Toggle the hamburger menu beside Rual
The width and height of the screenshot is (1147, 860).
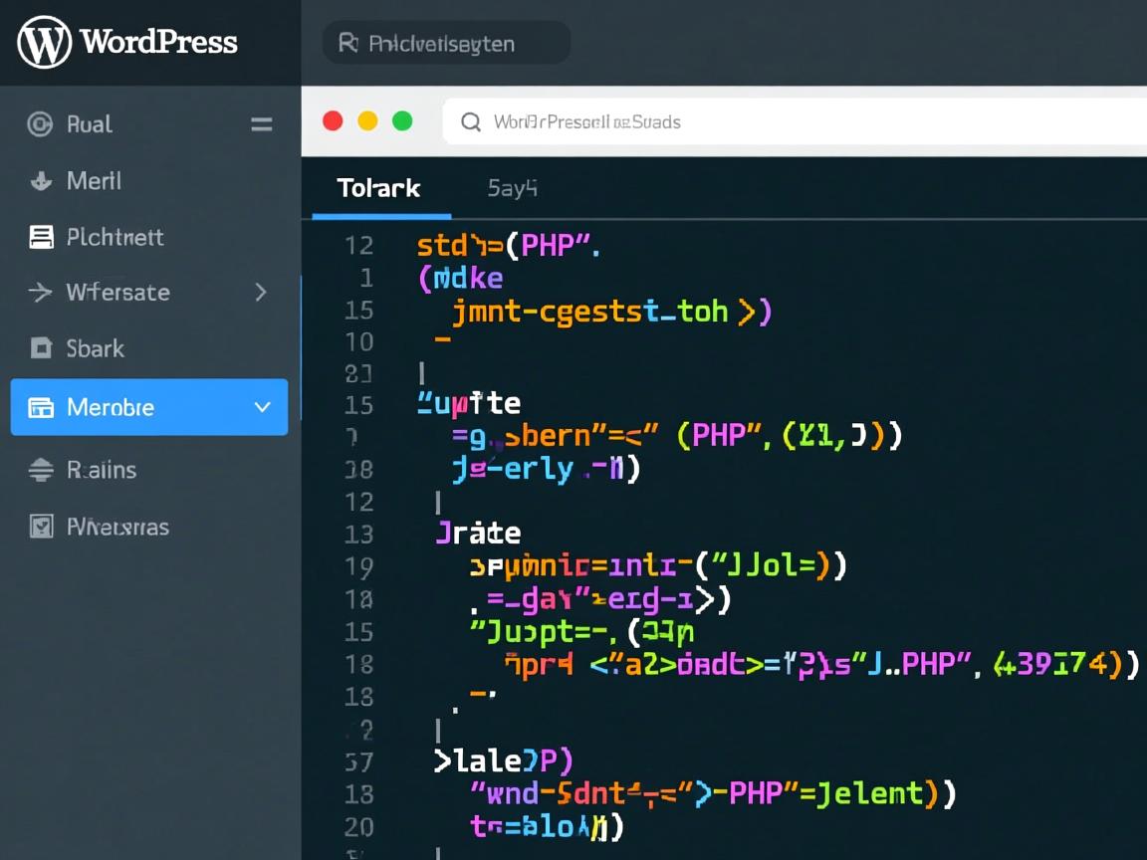pyautogui.click(x=262, y=124)
